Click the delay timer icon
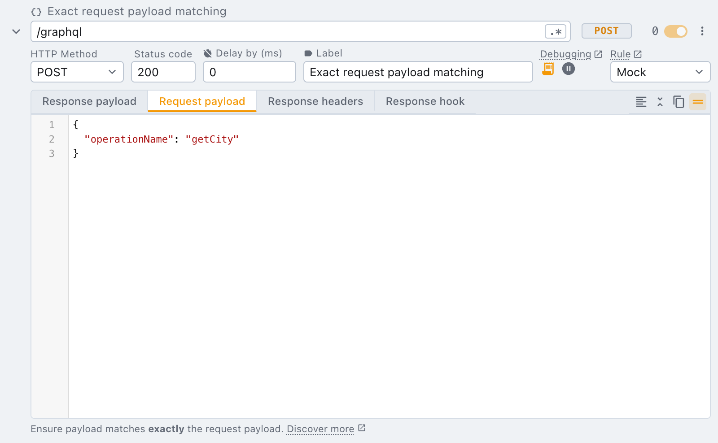 pos(208,53)
